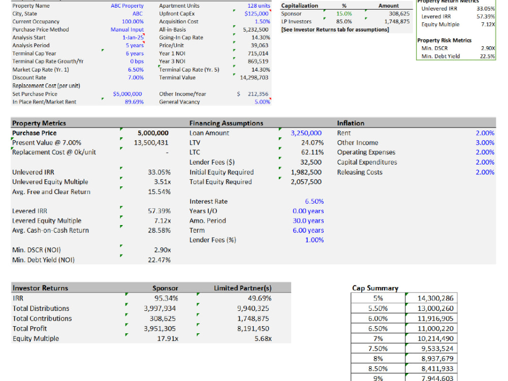Select the Limited Partner Equity Multiple 5.68x

coord(263,339)
